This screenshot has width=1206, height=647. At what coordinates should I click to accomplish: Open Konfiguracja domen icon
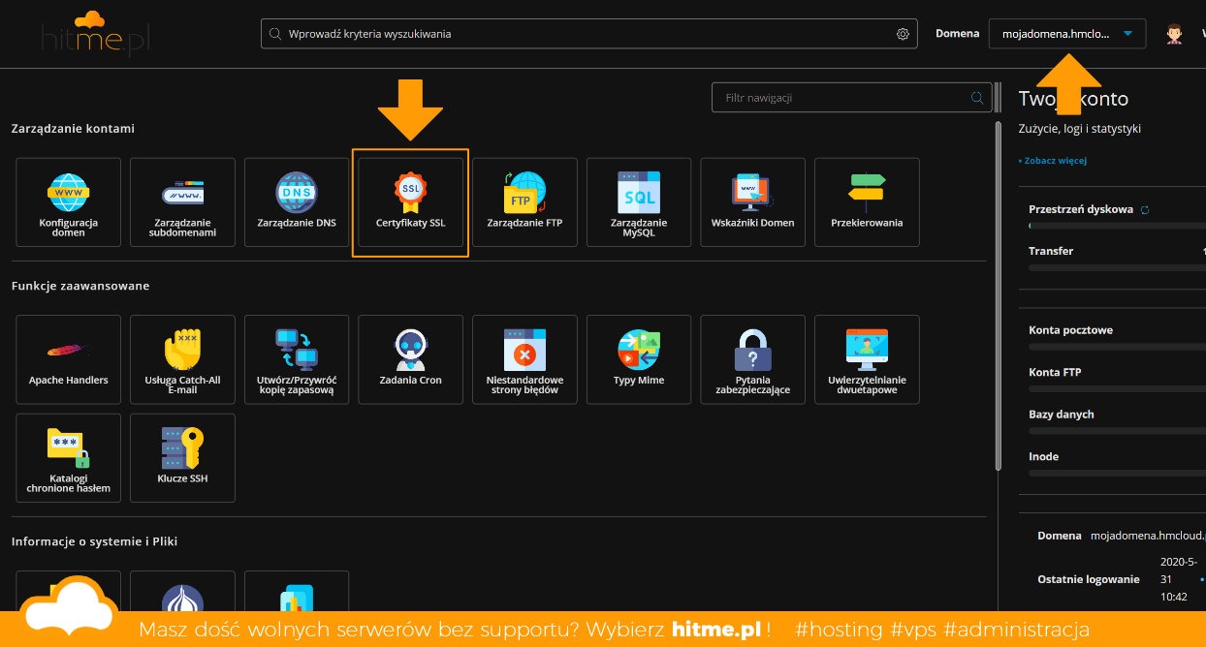[68, 193]
